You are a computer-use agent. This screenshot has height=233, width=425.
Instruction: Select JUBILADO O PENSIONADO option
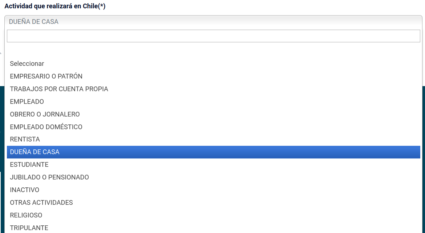click(x=49, y=177)
